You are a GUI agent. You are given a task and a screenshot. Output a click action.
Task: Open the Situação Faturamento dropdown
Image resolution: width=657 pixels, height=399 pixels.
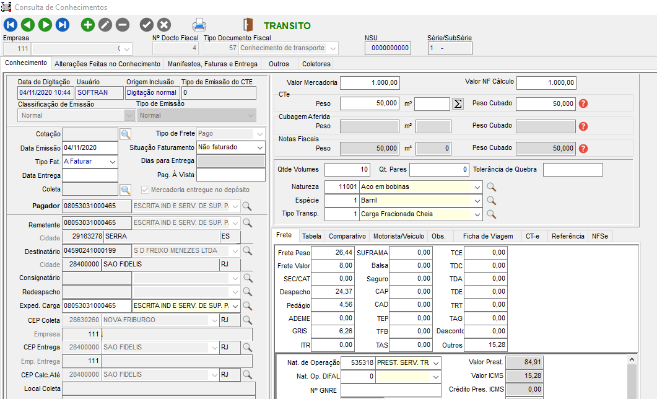click(259, 147)
